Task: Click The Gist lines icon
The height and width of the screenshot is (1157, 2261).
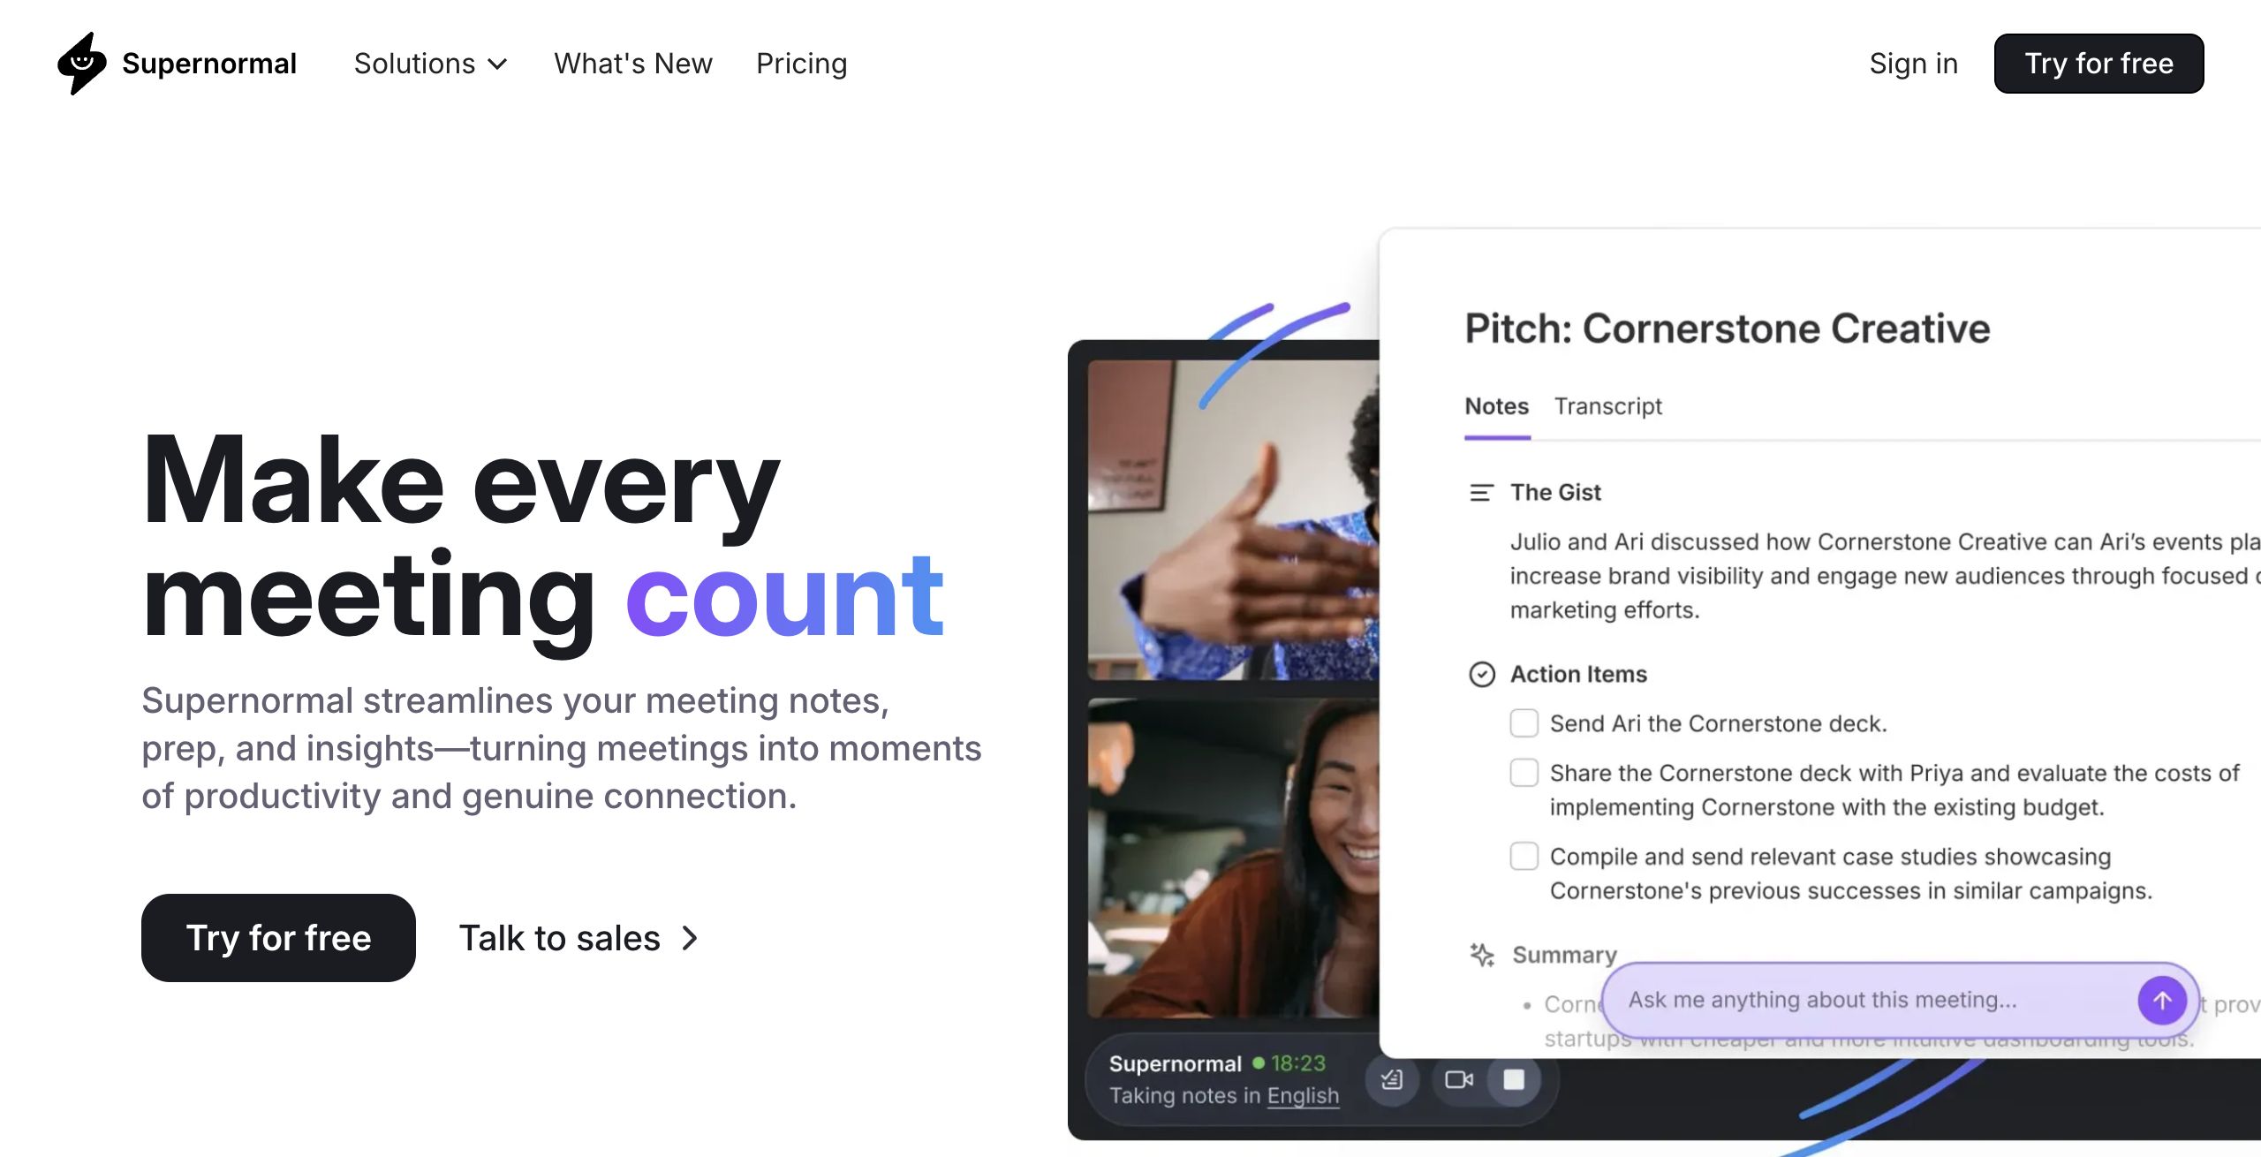Action: pos(1481,492)
